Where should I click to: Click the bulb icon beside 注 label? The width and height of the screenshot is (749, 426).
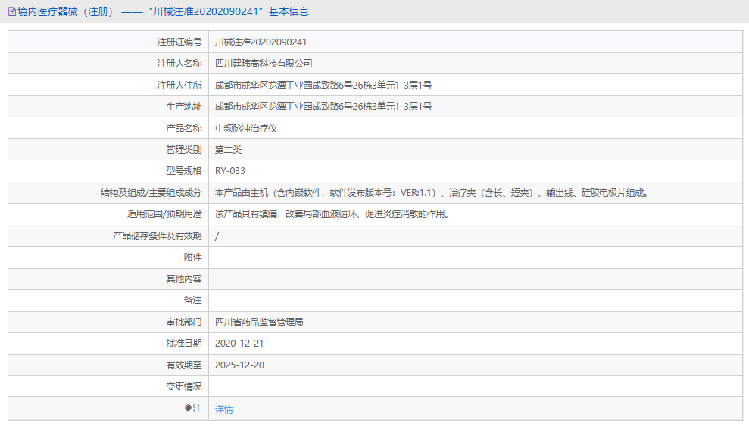tap(188, 409)
